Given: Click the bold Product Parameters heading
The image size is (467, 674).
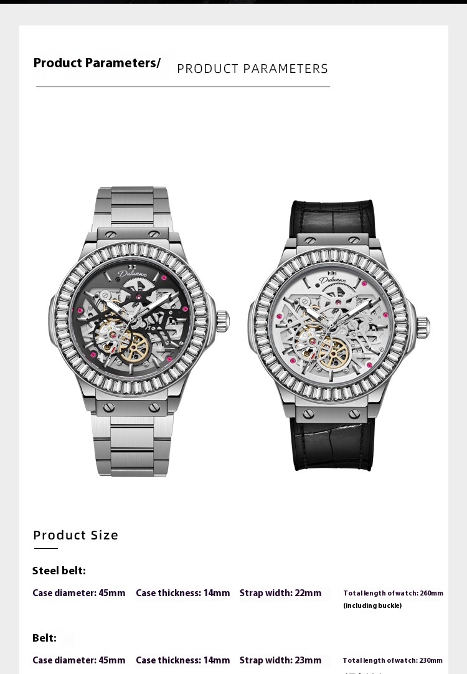Looking at the screenshot, I should pos(97,63).
